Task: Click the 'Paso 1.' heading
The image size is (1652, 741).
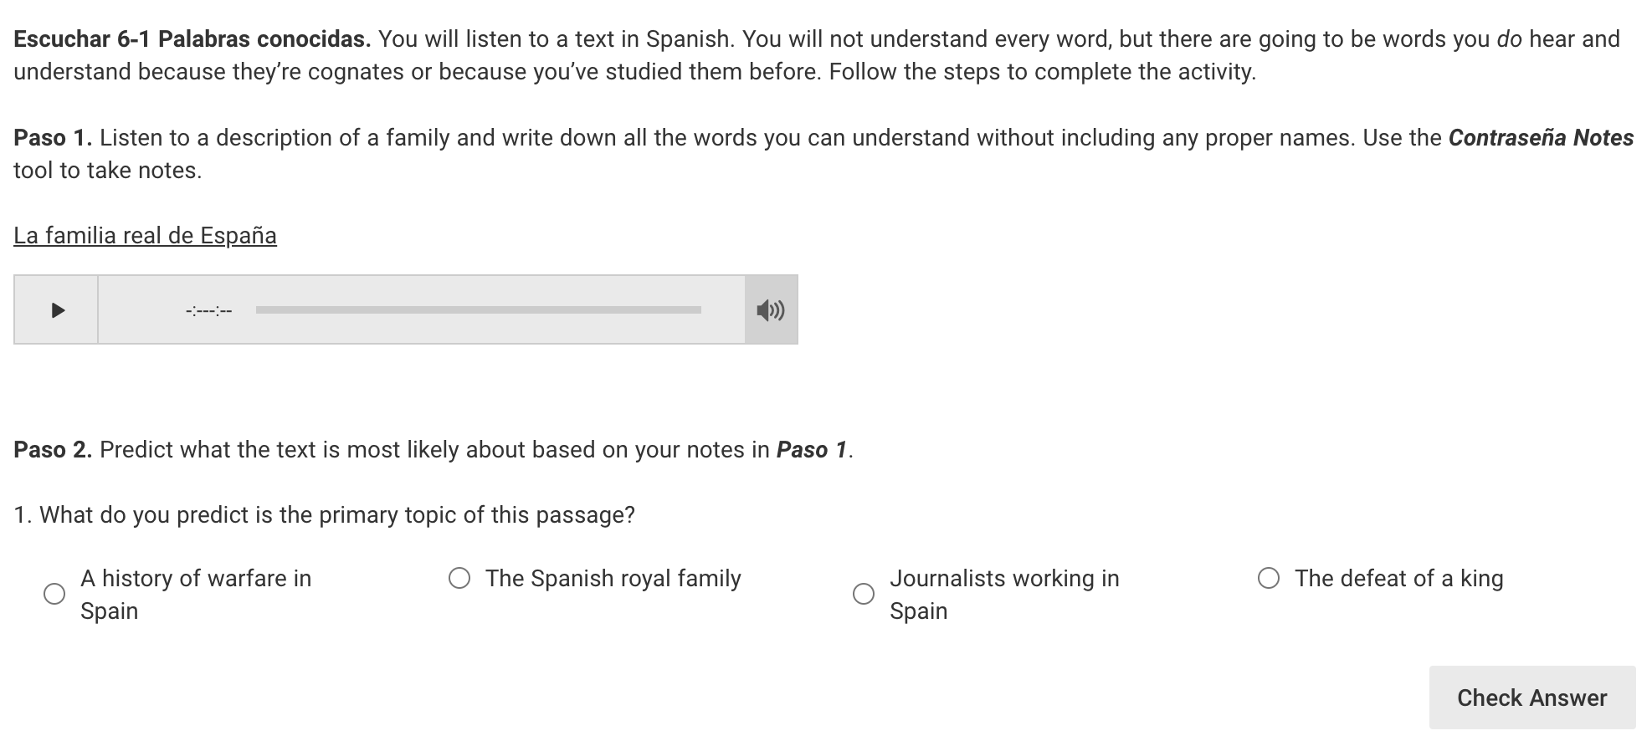Action: click(53, 138)
